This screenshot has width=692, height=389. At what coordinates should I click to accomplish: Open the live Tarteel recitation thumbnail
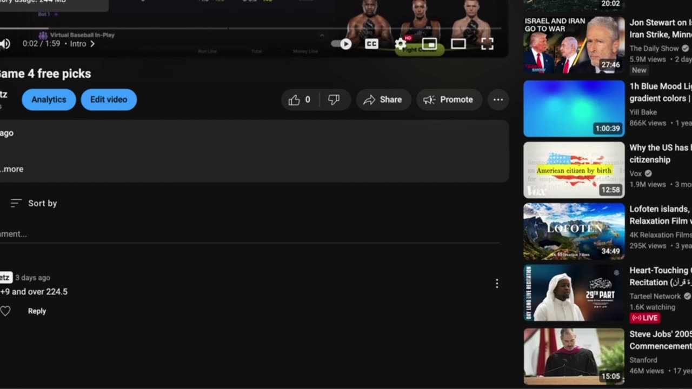pyautogui.click(x=574, y=293)
